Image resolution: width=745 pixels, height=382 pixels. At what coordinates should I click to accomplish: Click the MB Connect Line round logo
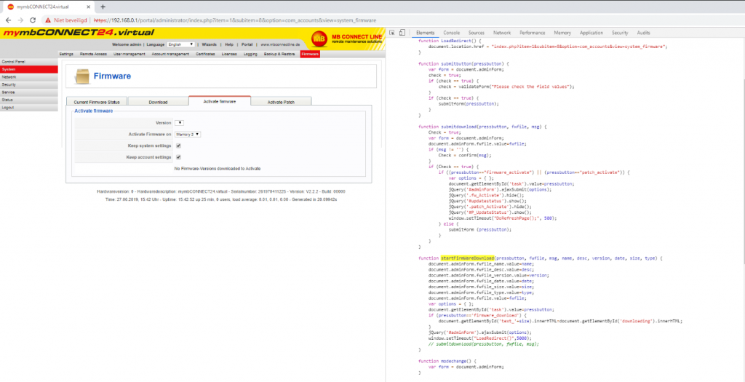(319, 39)
